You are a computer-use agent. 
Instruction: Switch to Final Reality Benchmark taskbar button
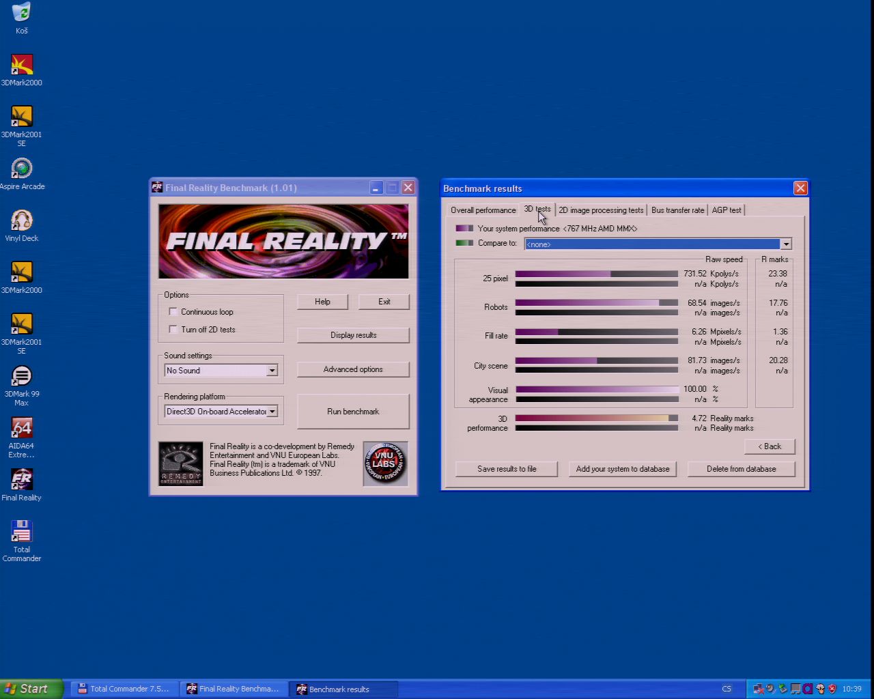tap(235, 689)
